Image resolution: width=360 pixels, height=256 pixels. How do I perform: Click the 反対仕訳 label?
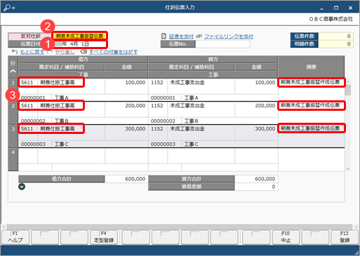pos(30,36)
